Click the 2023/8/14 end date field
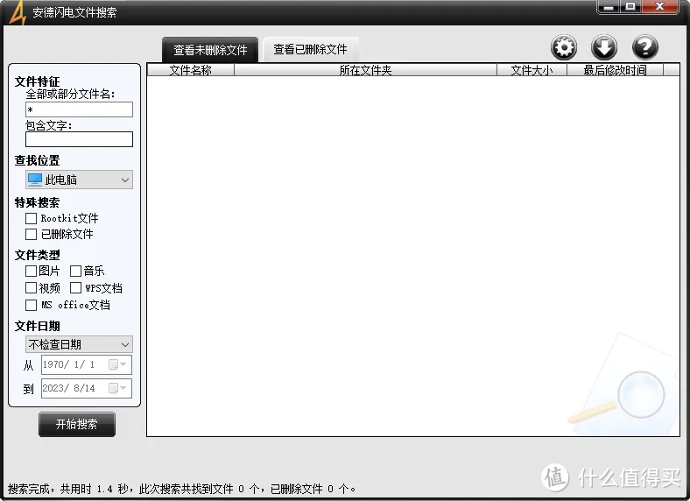 pyautogui.click(x=87, y=388)
